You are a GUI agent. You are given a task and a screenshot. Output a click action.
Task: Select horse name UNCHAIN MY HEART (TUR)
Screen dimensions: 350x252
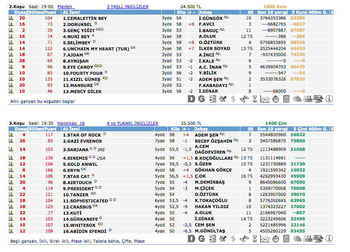pyautogui.click(x=96, y=48)
